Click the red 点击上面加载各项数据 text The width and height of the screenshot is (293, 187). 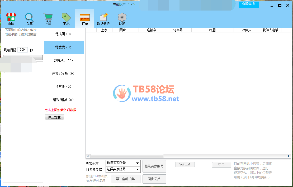point(60,110)
